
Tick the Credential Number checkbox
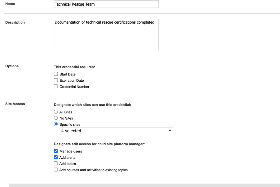56,87
